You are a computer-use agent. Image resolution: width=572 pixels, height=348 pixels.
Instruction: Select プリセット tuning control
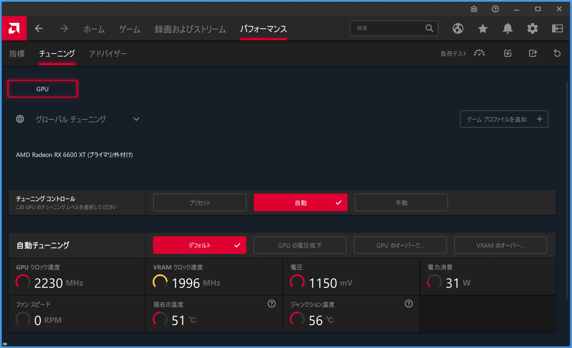200,202
